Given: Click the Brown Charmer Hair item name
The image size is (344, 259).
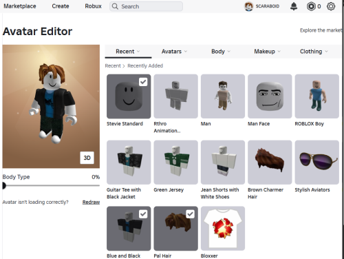Looking at the screenshot, I should pos(266,194).
